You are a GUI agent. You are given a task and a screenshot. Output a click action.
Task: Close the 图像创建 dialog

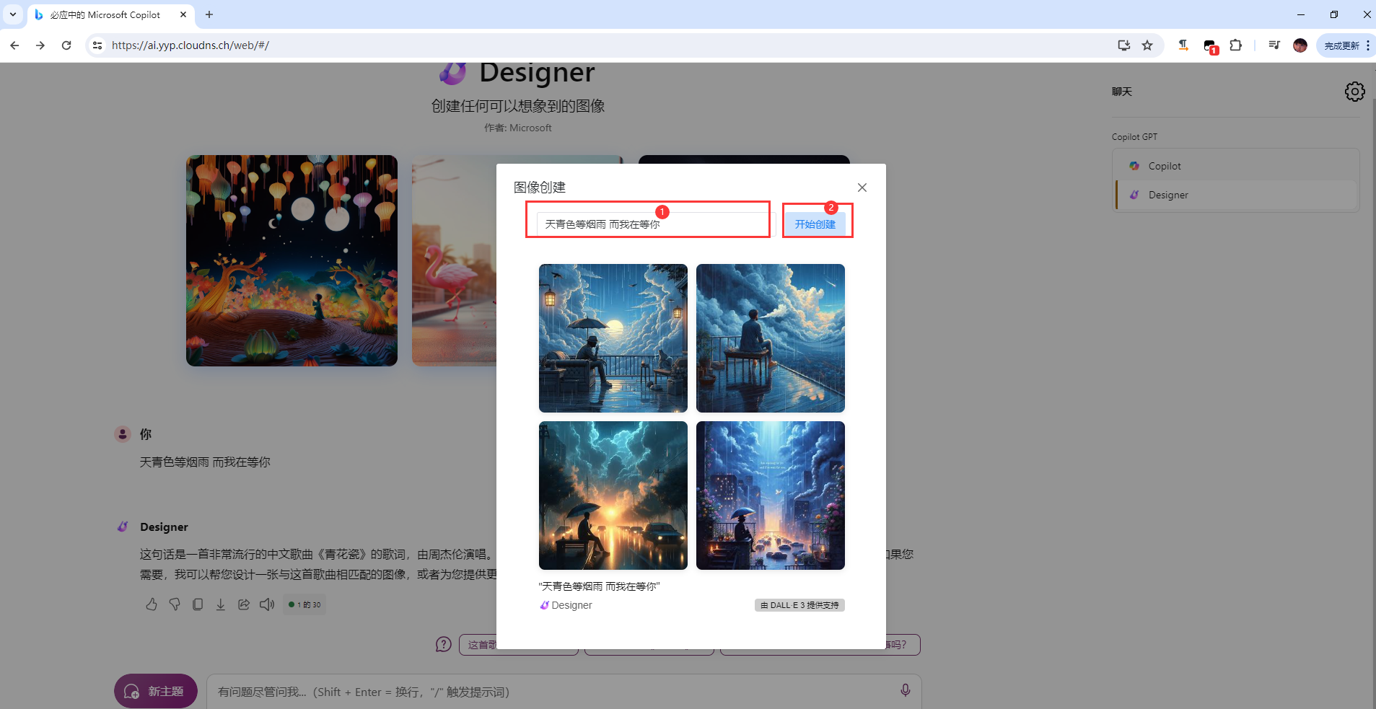[862, 188]
